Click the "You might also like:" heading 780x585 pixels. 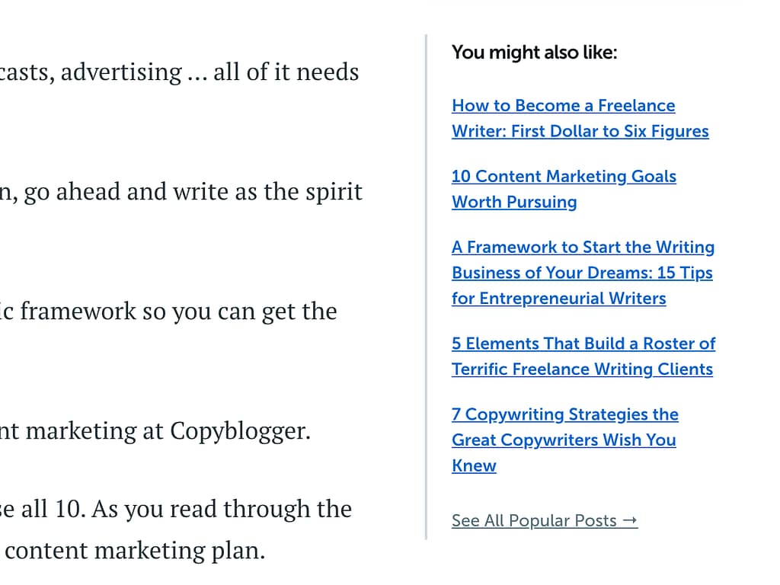coord(534,53)
